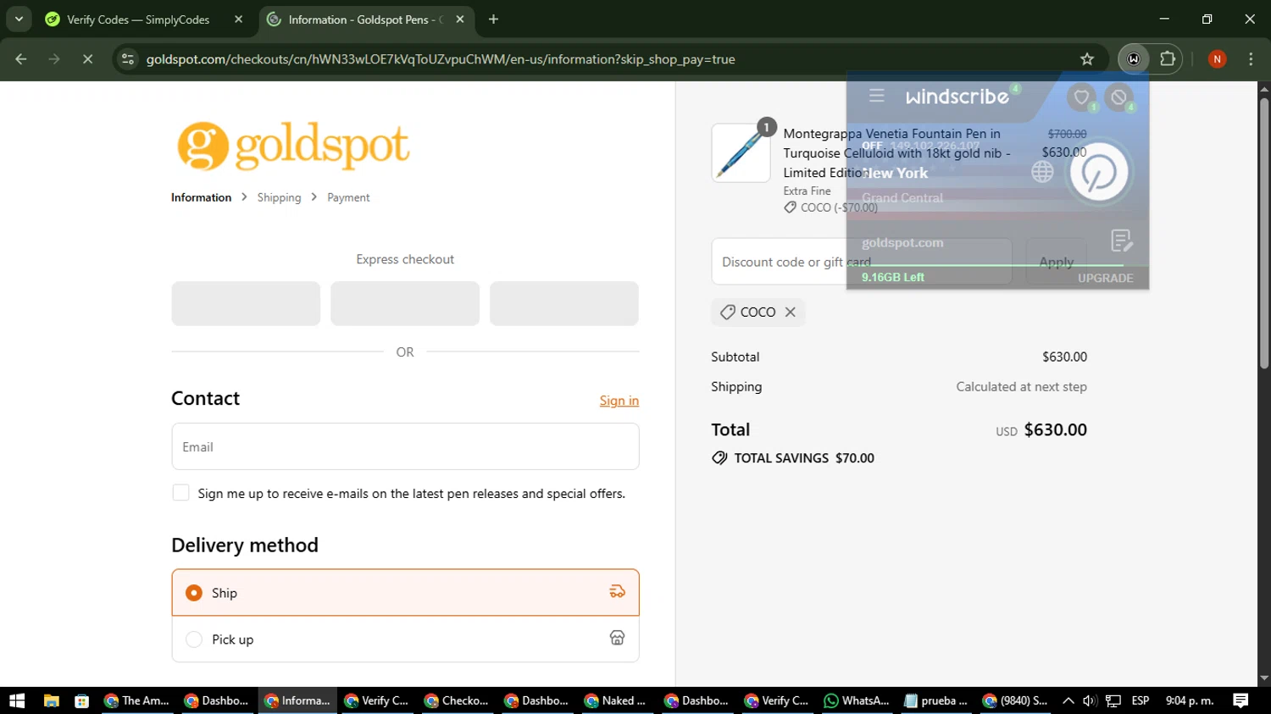1271x714 pixels.
Task: Switch to Verify Codes — SimplyCodes tab
Action: click(x=144, y=19)
